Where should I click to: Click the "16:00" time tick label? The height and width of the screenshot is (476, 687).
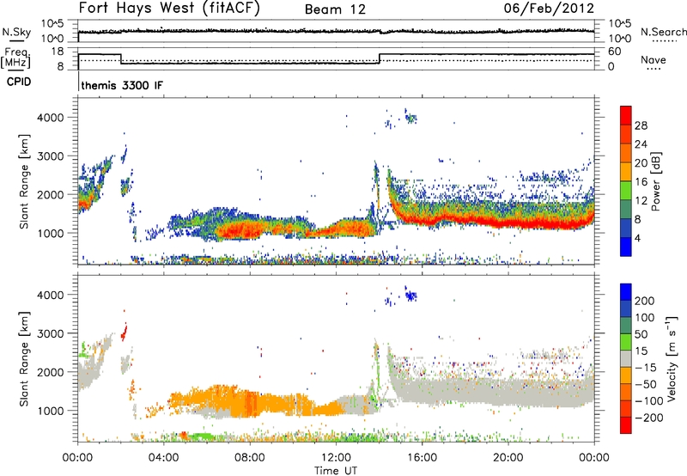[422, 458]
